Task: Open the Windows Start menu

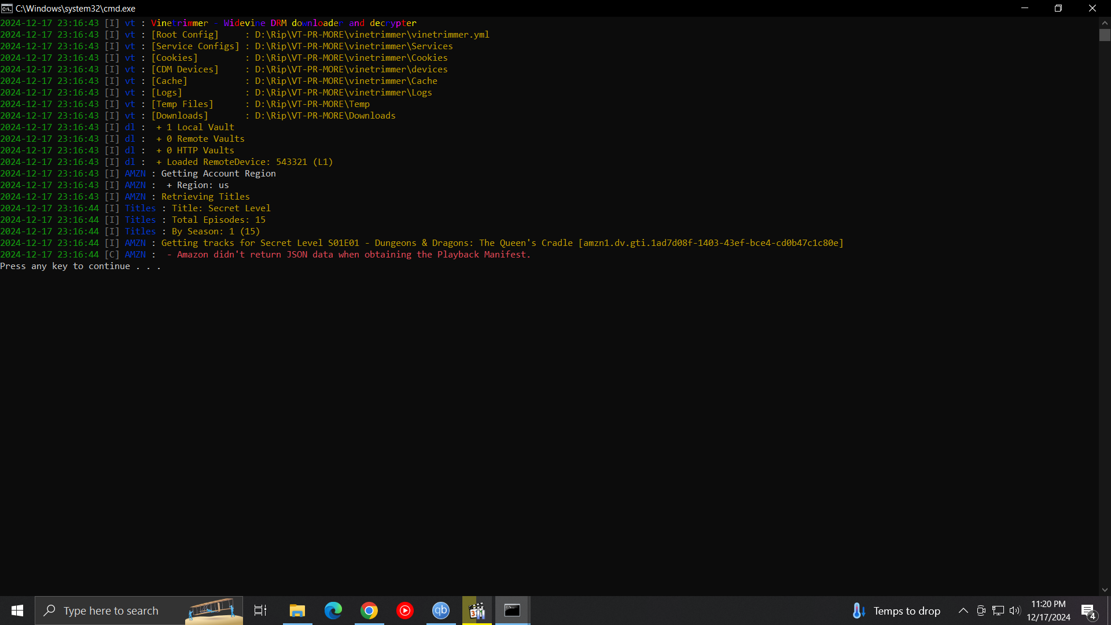Action: (x=17, y=611)
